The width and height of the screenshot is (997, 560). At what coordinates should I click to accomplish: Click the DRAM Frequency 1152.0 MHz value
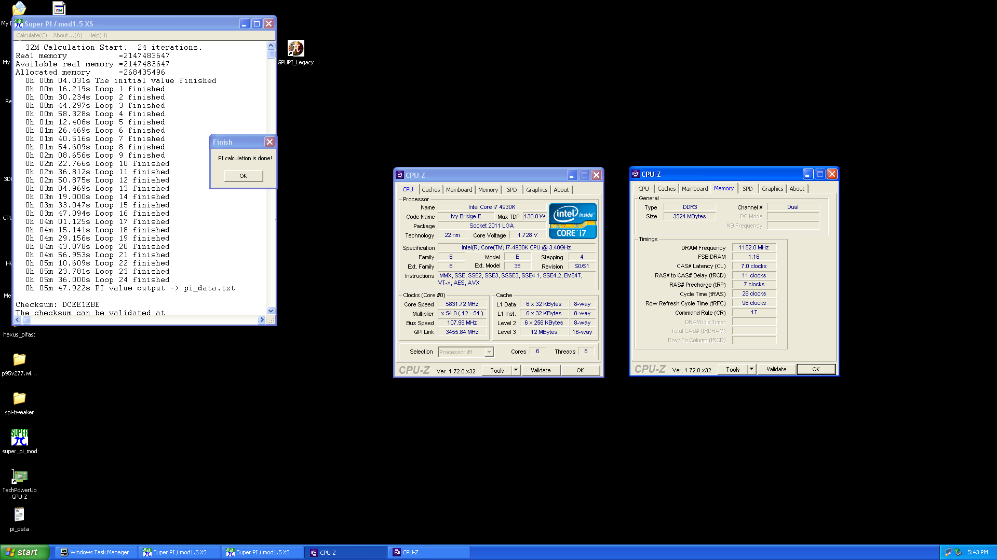pos(754,248)
